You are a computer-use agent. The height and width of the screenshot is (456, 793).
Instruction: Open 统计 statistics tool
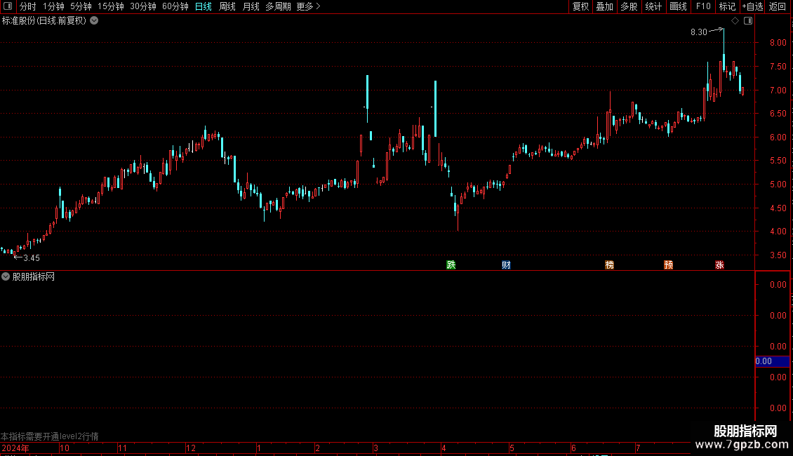[x=653, y=6]
